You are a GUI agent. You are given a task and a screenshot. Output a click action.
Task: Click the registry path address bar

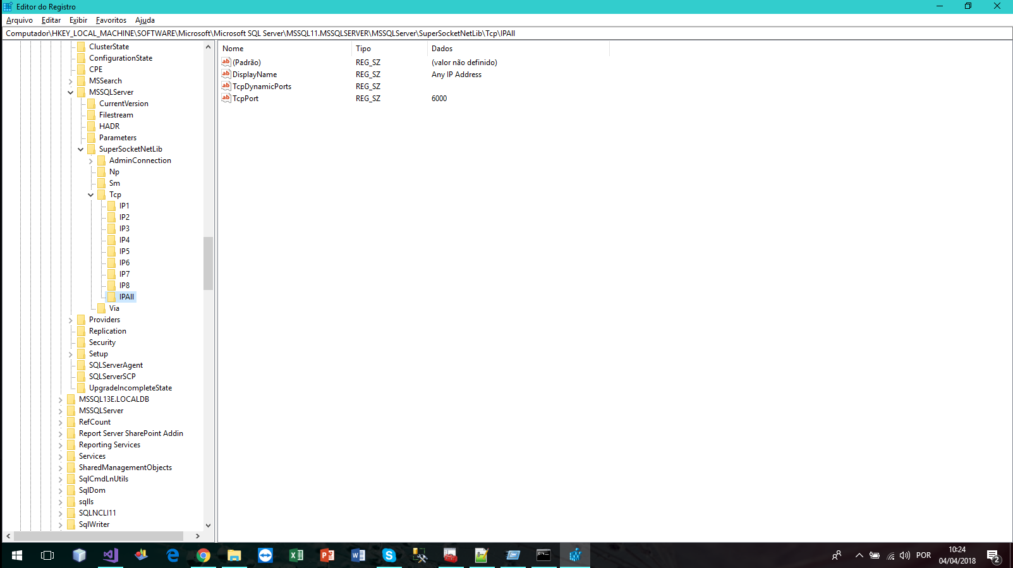click(x=506, y=33)
